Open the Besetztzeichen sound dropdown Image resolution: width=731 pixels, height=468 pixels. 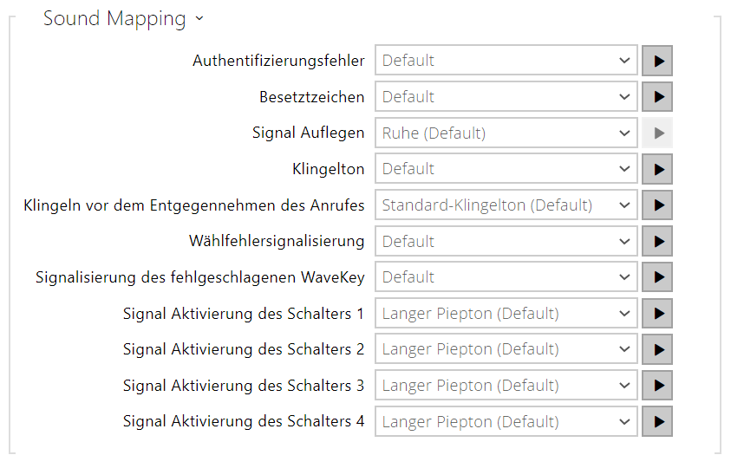pos(506,96)
